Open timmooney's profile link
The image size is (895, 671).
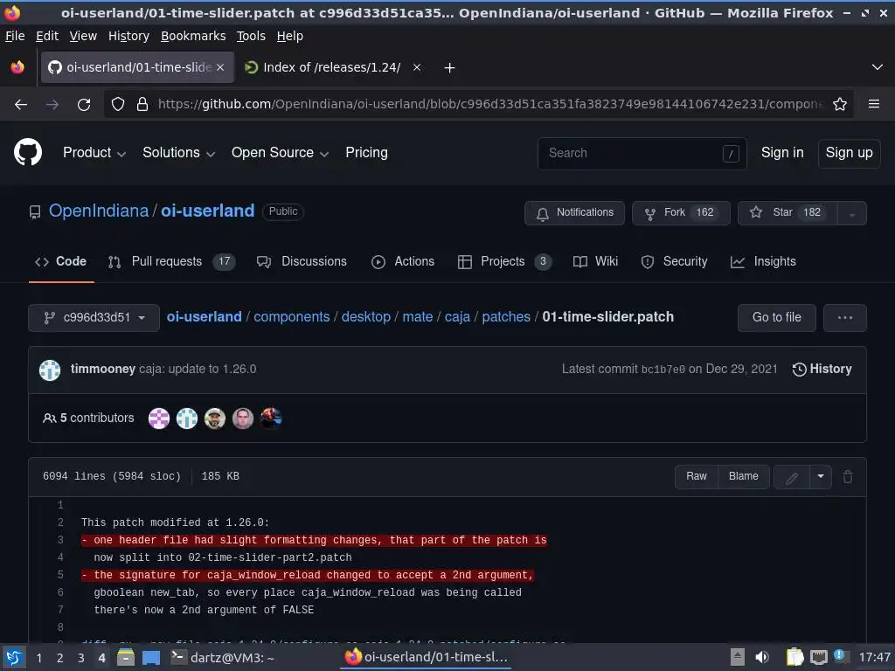(x=103, y=370)
